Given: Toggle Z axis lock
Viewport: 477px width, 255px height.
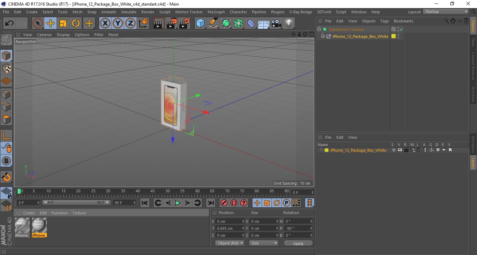Looking at the screenshot, I should pos(130,23).
